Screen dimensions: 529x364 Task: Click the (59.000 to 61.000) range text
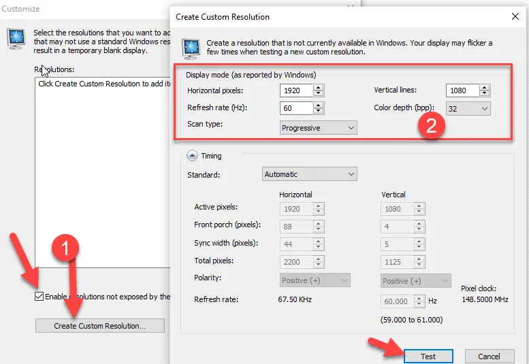[x=412, y=320]
